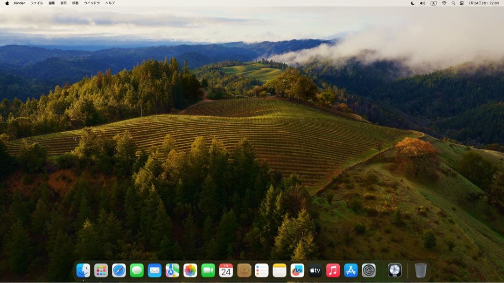Image resolution: width=504 pixels, height=283 pixels.
Task: Start the FaceTime app
Action: (x=208, y=270)
